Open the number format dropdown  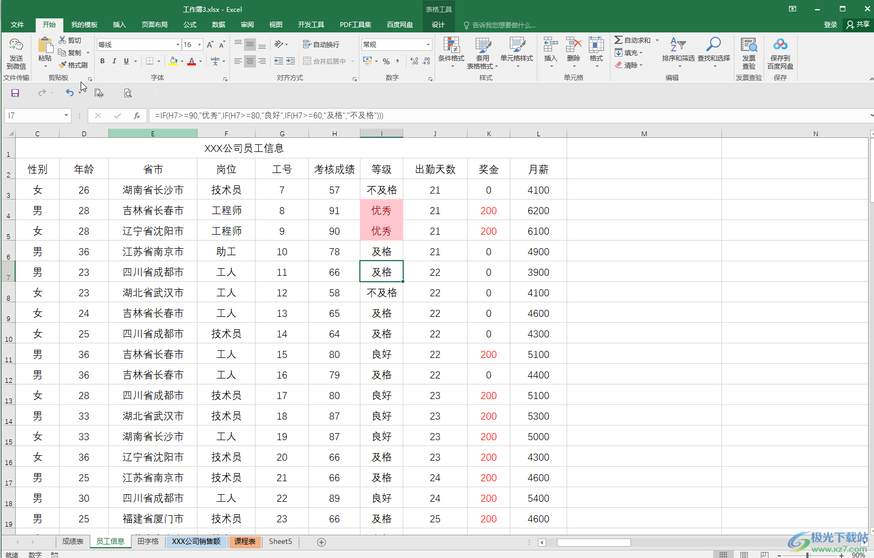(x=428, y=44)
